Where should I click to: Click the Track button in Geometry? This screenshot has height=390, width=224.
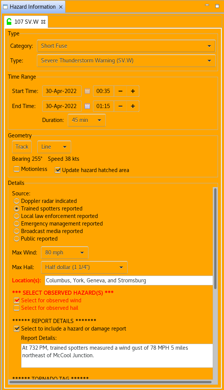(22, 147)
